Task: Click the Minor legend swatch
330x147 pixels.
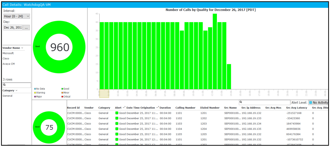Action: (x=62, y=93)
